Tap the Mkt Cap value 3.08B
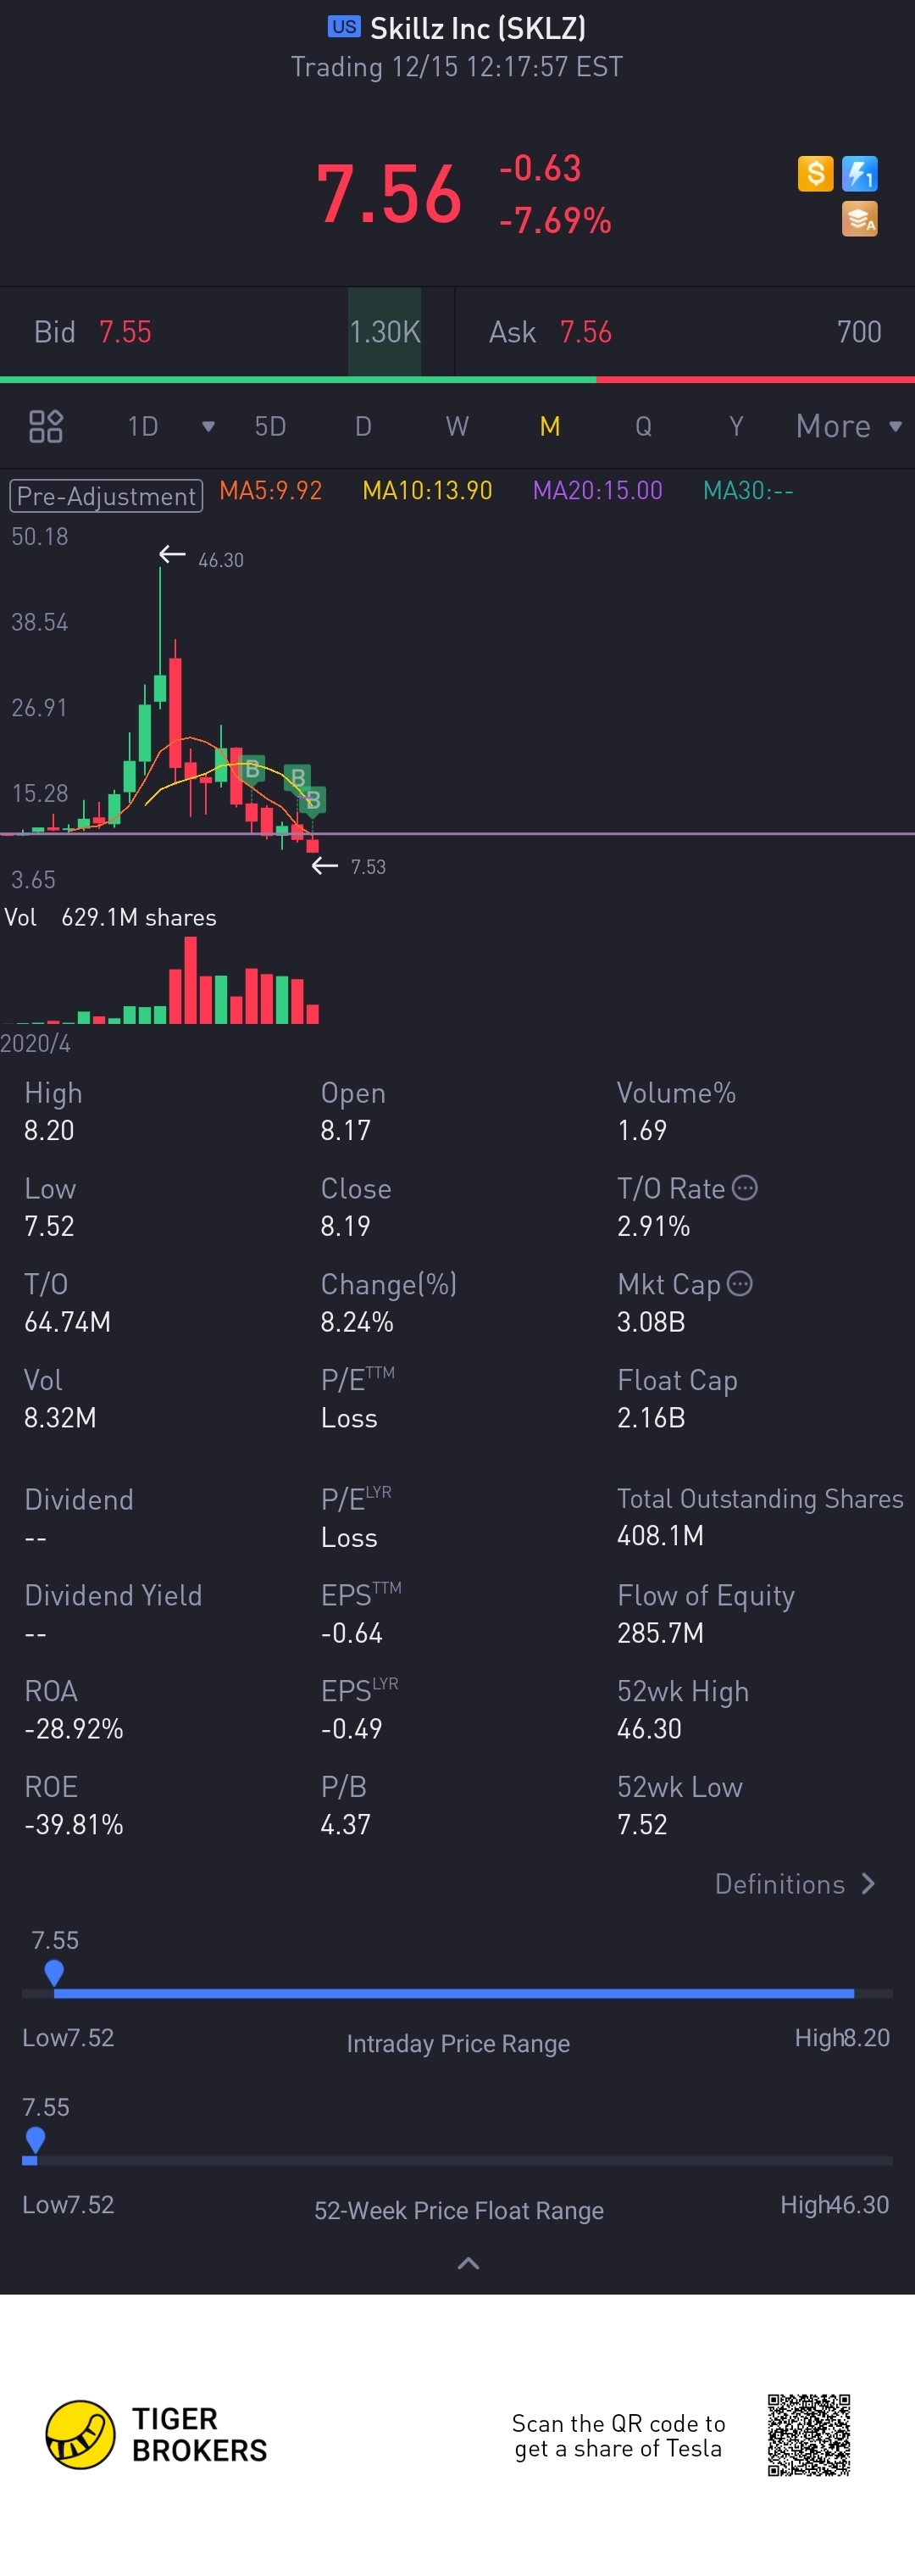This screenshot has width=915, height=2576. pyautogui.click(x=651, y=1322)
